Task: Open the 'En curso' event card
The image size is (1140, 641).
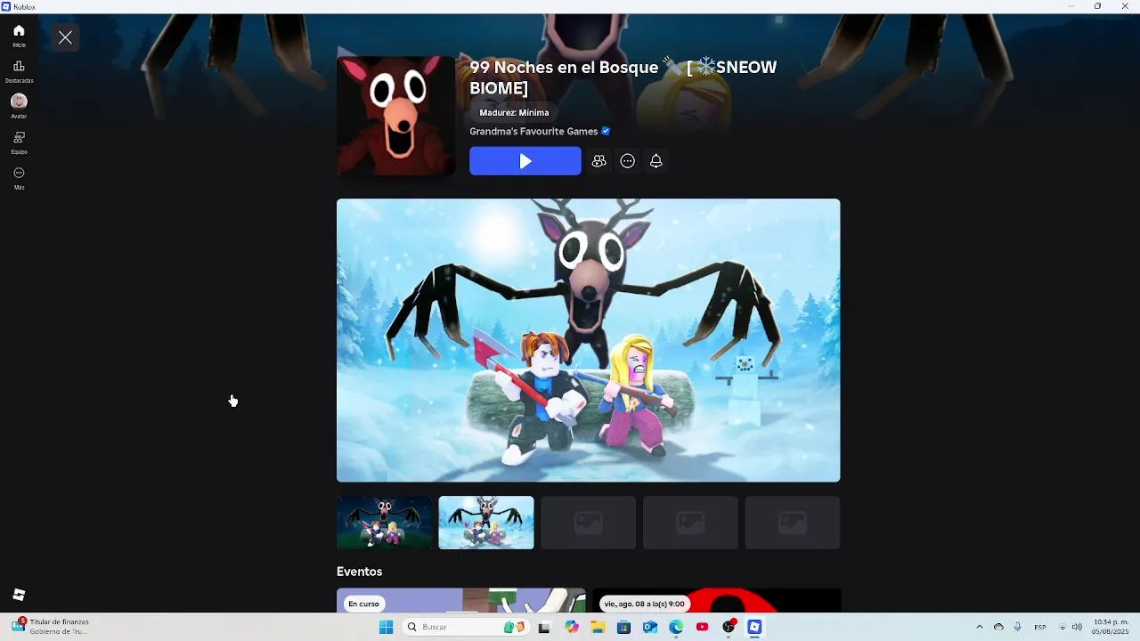Action: tap(460, 600)
